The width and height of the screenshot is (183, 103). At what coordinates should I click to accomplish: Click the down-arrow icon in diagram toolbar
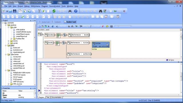tap(49, 26)
